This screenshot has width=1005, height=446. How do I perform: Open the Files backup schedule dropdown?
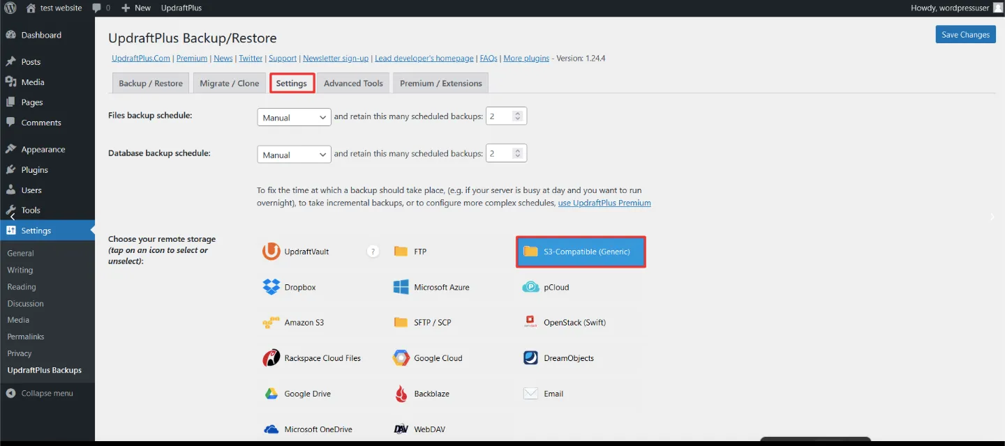(x=294, y=117)
